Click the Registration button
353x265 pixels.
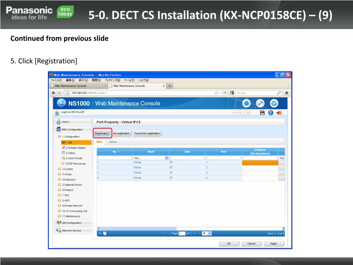point(102,134)
